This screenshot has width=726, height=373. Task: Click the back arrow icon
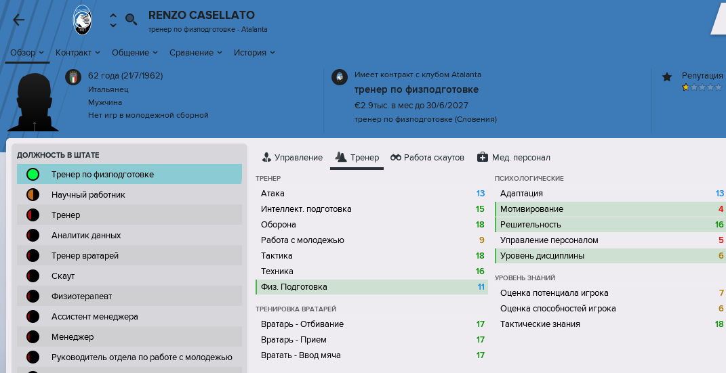click(x=18, y=20)
